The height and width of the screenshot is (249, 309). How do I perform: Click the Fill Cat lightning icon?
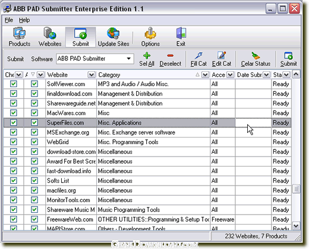pyautogui.click(x=198, y=56)
